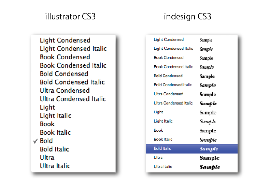This screenshot has height=193, width=269.
Task: Select Light Condensed in Illustrator menu
Action: pyautogui.click(x=65, y=41)
